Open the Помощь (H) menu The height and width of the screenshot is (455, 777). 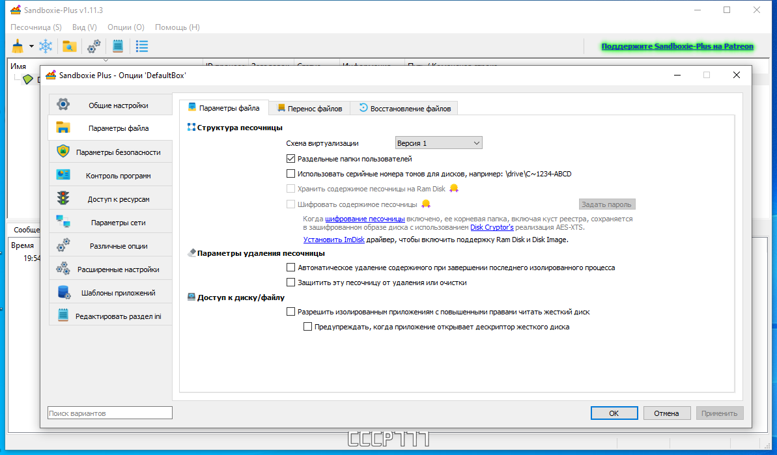[177, 27]
